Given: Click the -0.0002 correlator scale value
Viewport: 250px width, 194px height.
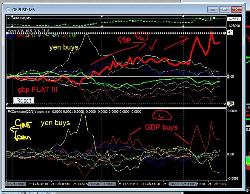Looking at the screenshot, I should 233,178.
